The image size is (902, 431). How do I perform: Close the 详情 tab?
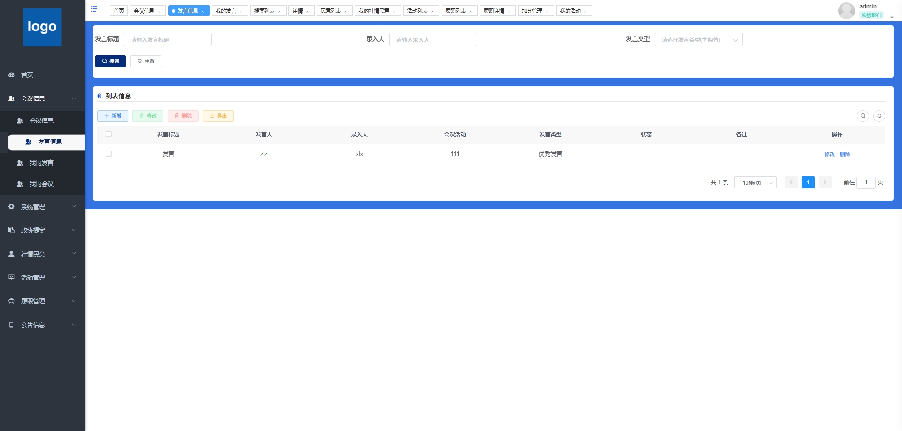coord(308,11)
